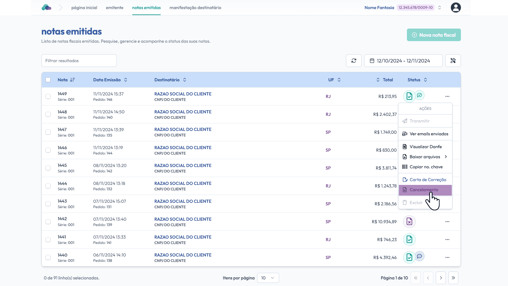Click the user profile avatar icon
This screenshot has height=286, width=508.
coord(456,8)
